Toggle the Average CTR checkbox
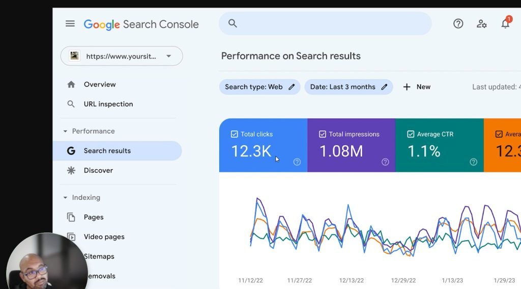The width and height of the screenshot is (521, 289). [x=411, y=134]
